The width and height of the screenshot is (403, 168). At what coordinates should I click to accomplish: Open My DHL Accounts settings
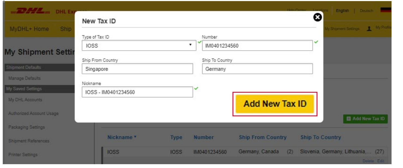point(25,100)
